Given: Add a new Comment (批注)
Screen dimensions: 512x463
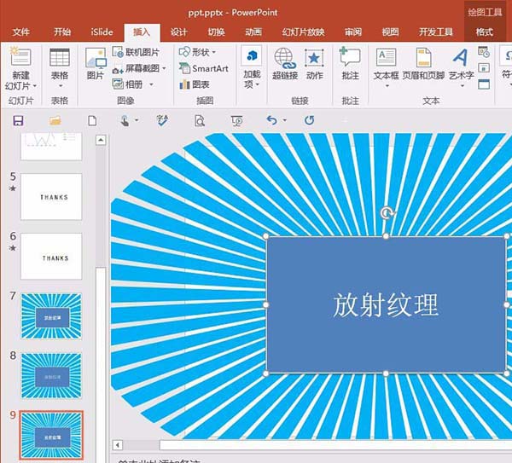Looking at the screenshot, I should [x=350, y=64].
